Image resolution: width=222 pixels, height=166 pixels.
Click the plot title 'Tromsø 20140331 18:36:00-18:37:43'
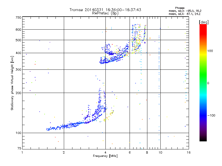pyautogui.click(x=105, y=10)
